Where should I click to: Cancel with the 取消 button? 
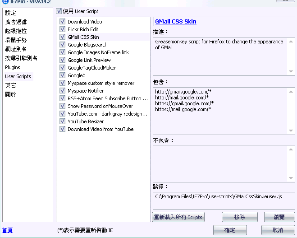pos(278,230)
